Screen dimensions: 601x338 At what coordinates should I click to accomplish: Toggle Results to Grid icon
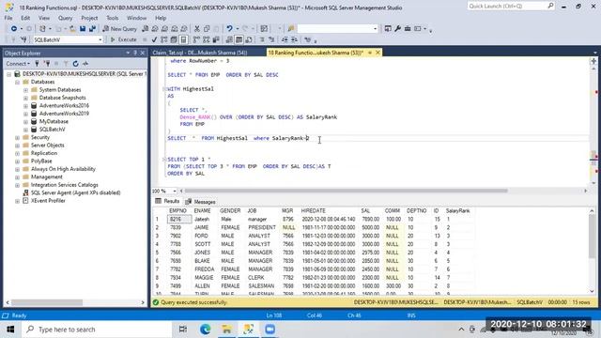pos(239,39)
